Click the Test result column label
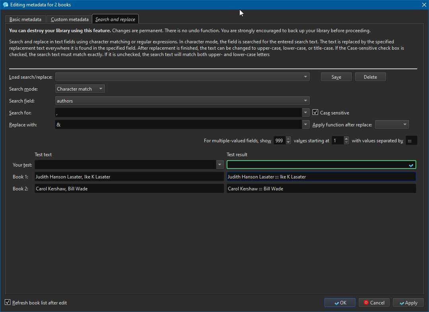 tap(237, 155)
